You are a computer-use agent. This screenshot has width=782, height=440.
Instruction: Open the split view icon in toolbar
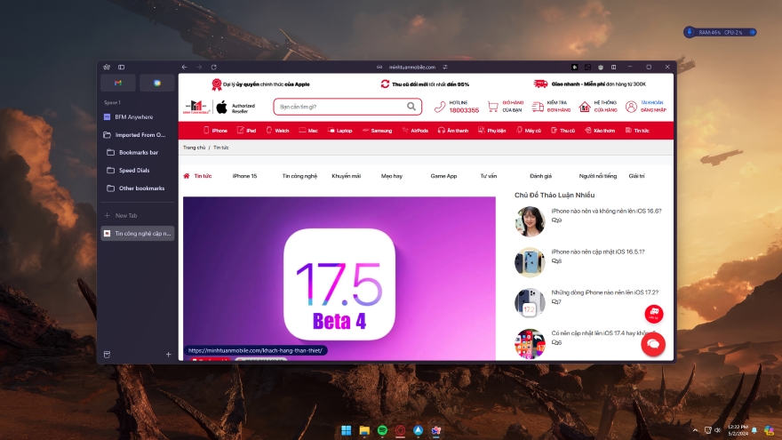click(x=613, y=67)
